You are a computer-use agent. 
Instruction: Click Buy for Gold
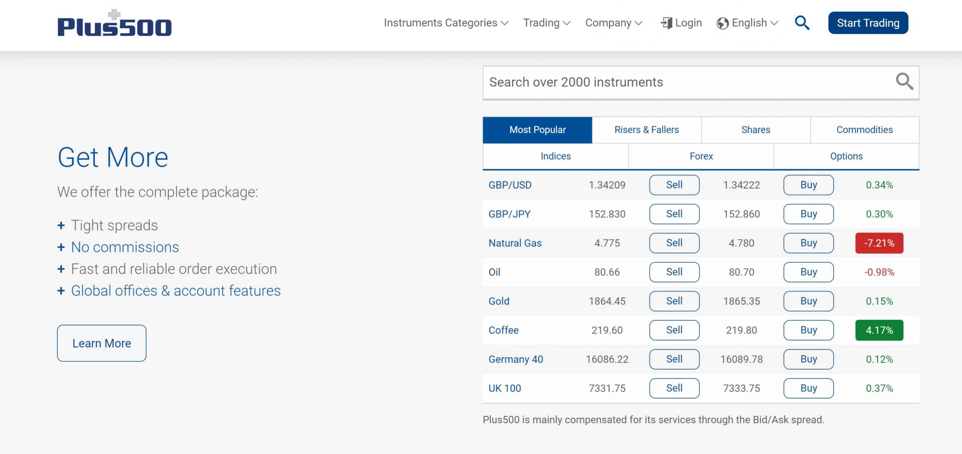coord(808,301)
